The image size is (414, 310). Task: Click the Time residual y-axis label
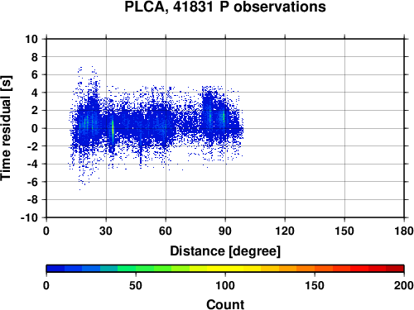(7, 128)
